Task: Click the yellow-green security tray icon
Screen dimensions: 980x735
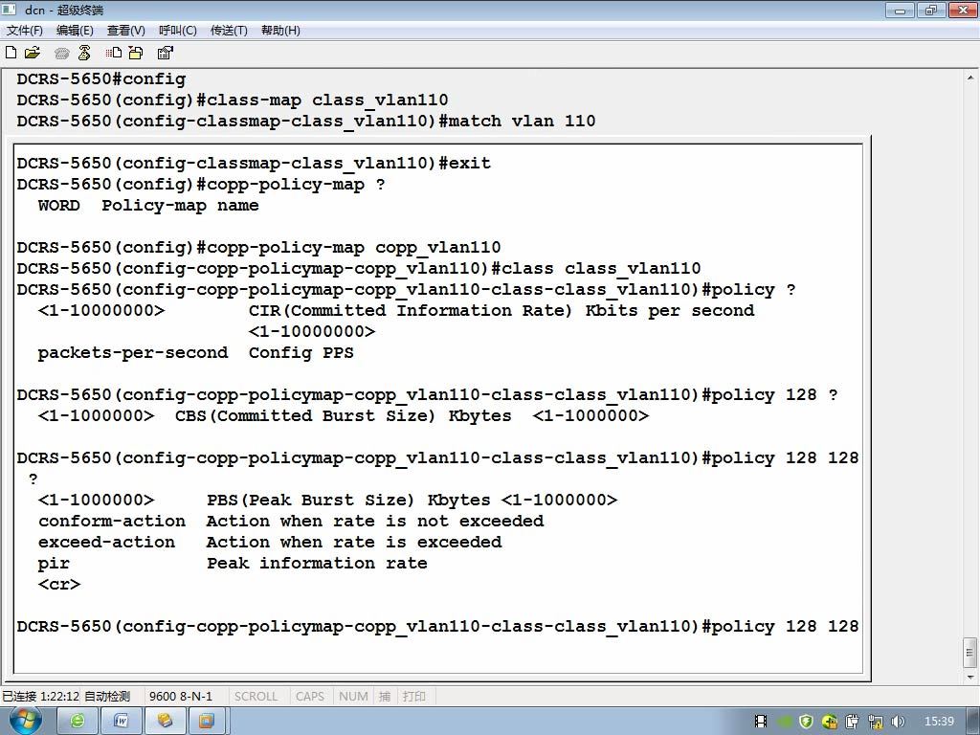Action: (830, 722)
